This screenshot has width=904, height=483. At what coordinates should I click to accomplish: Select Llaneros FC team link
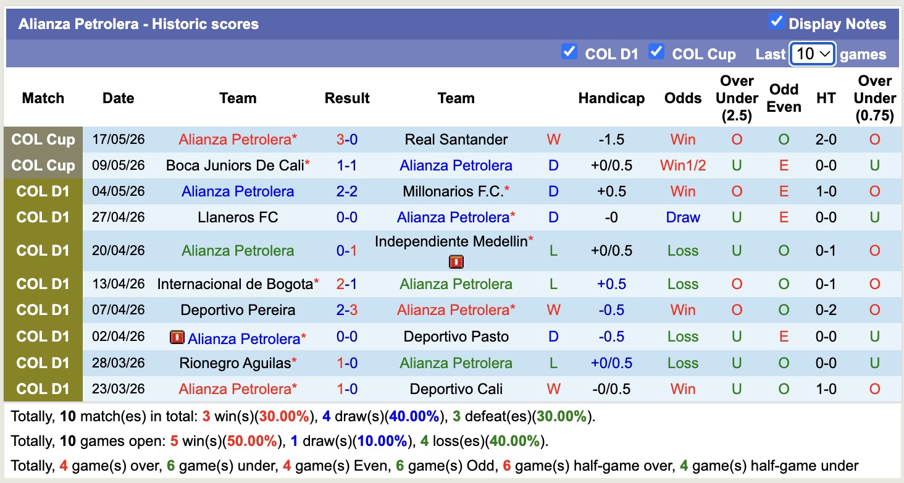[238, 217]
